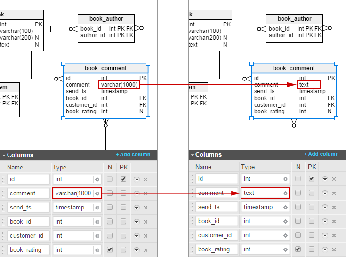Click + Add column in right panel
The width and height of the screenshot is (346, 257).
coord(321,154)
